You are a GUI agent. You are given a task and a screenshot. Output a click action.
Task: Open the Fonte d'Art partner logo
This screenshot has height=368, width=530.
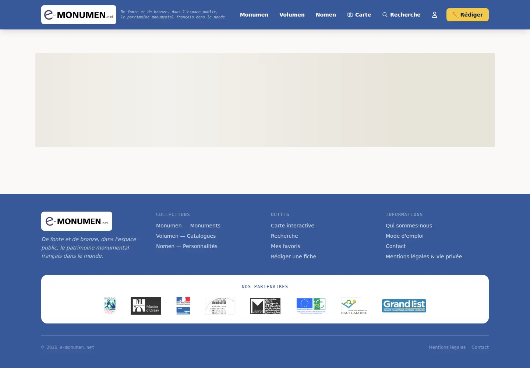tap(110, 306)
